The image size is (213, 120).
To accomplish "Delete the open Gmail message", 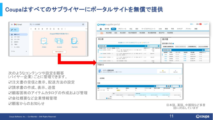I will coord(42,29).
